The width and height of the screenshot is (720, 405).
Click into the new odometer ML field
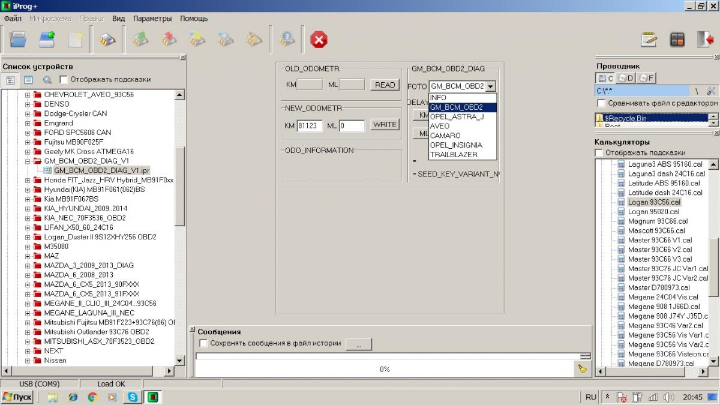click(x=352, y=126)
